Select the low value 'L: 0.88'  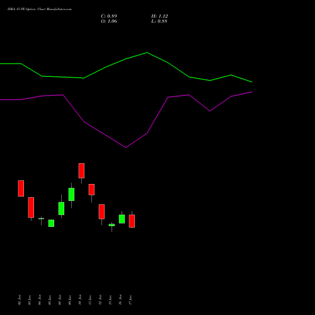click(x=159, y=21)
